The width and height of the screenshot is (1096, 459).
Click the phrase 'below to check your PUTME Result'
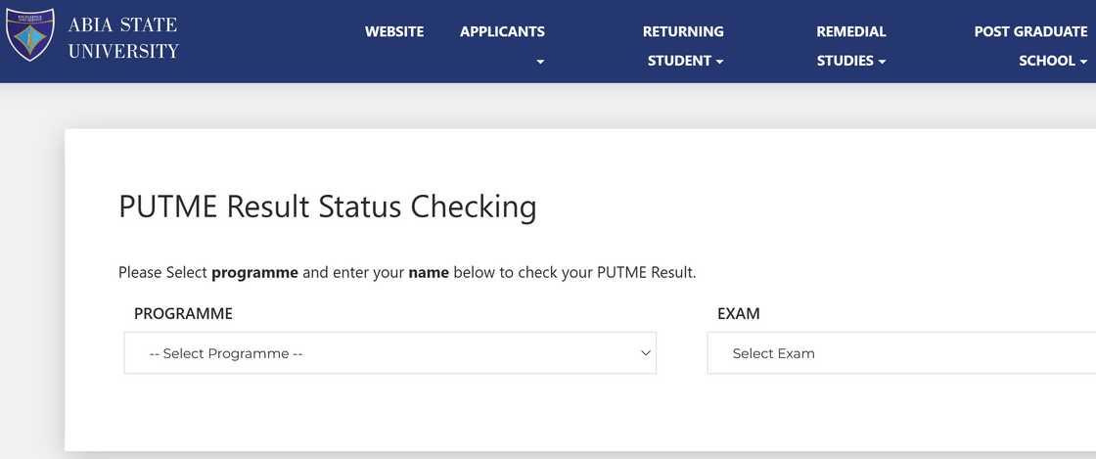click(573, 272)
